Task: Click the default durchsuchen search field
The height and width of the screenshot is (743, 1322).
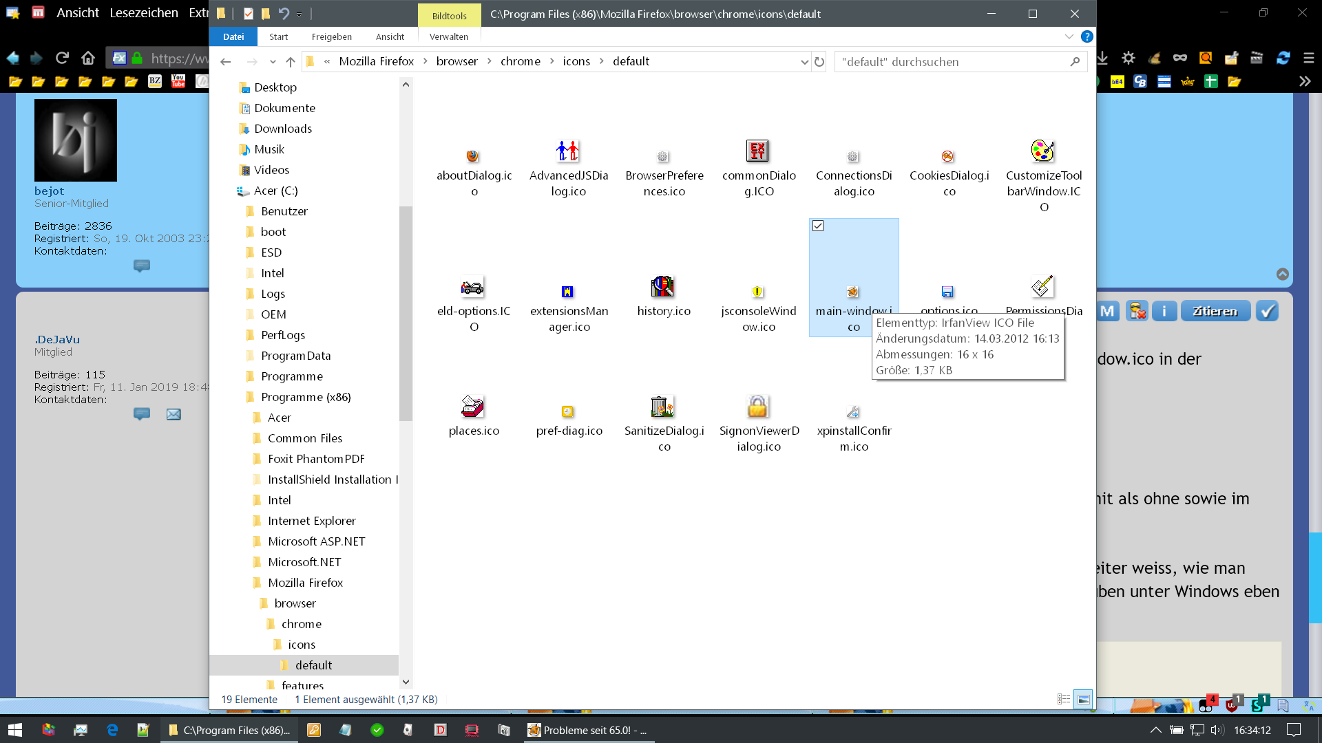Action: 950,62
